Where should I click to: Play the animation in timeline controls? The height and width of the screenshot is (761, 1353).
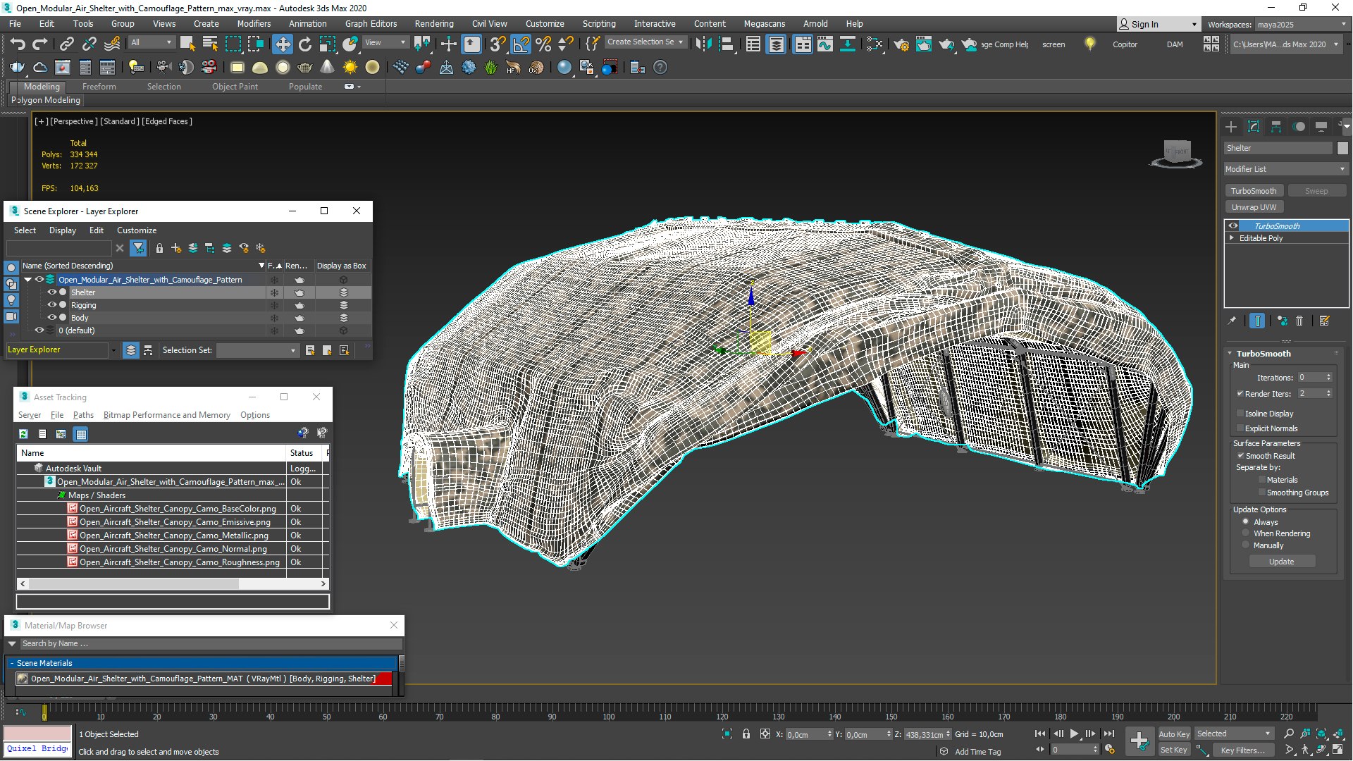click(1074, 734)
